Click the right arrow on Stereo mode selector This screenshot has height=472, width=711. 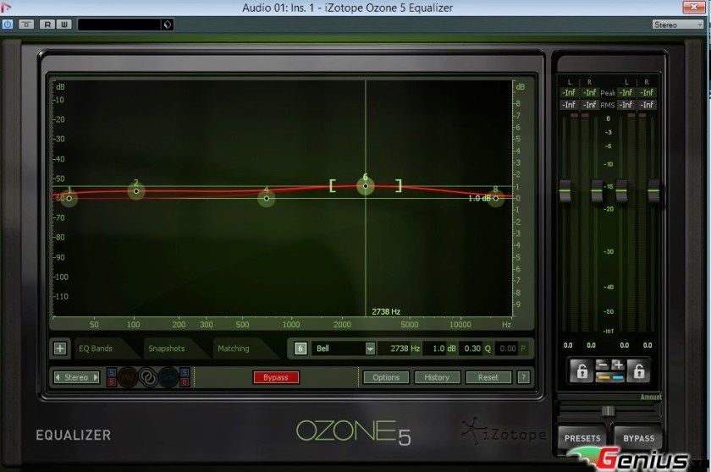(96, 377)
